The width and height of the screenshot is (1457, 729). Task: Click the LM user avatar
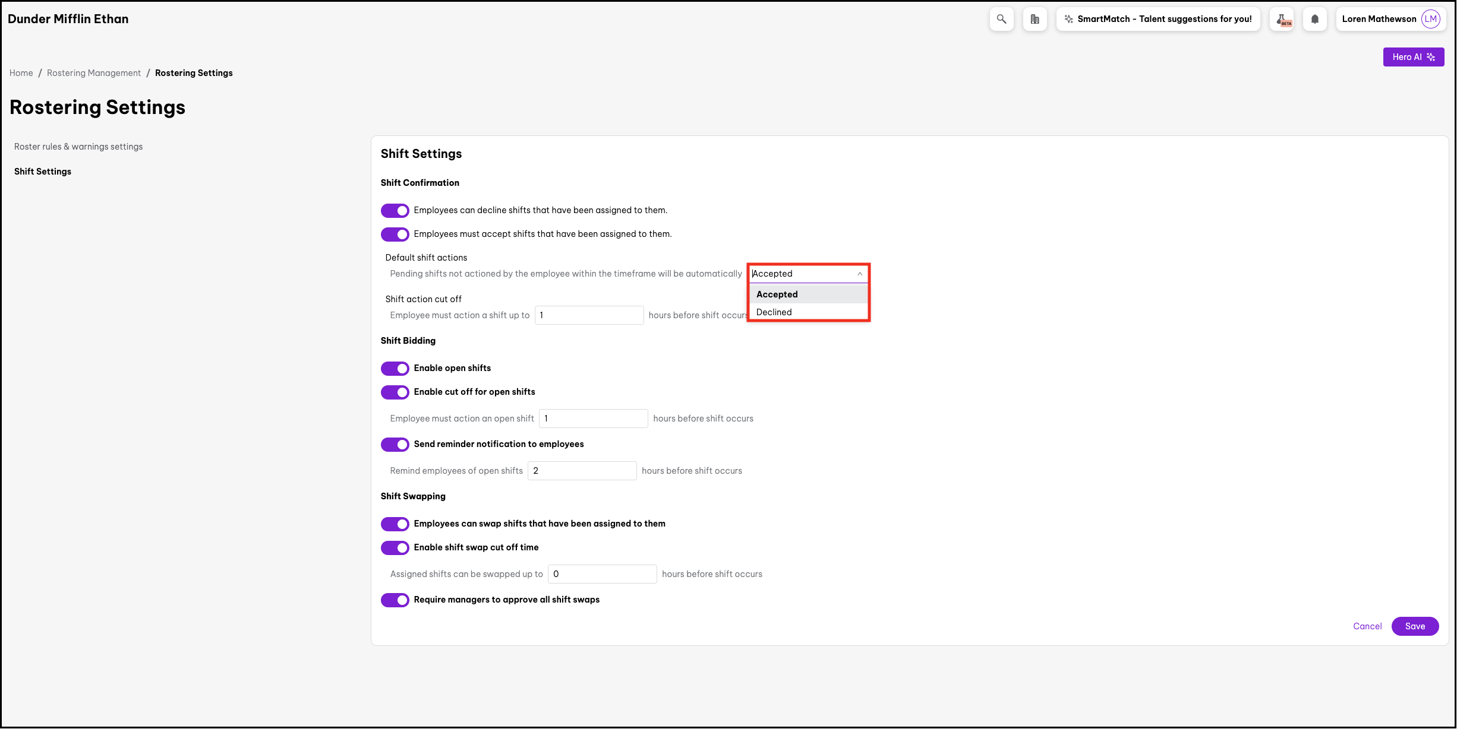tap(1430, 19)
